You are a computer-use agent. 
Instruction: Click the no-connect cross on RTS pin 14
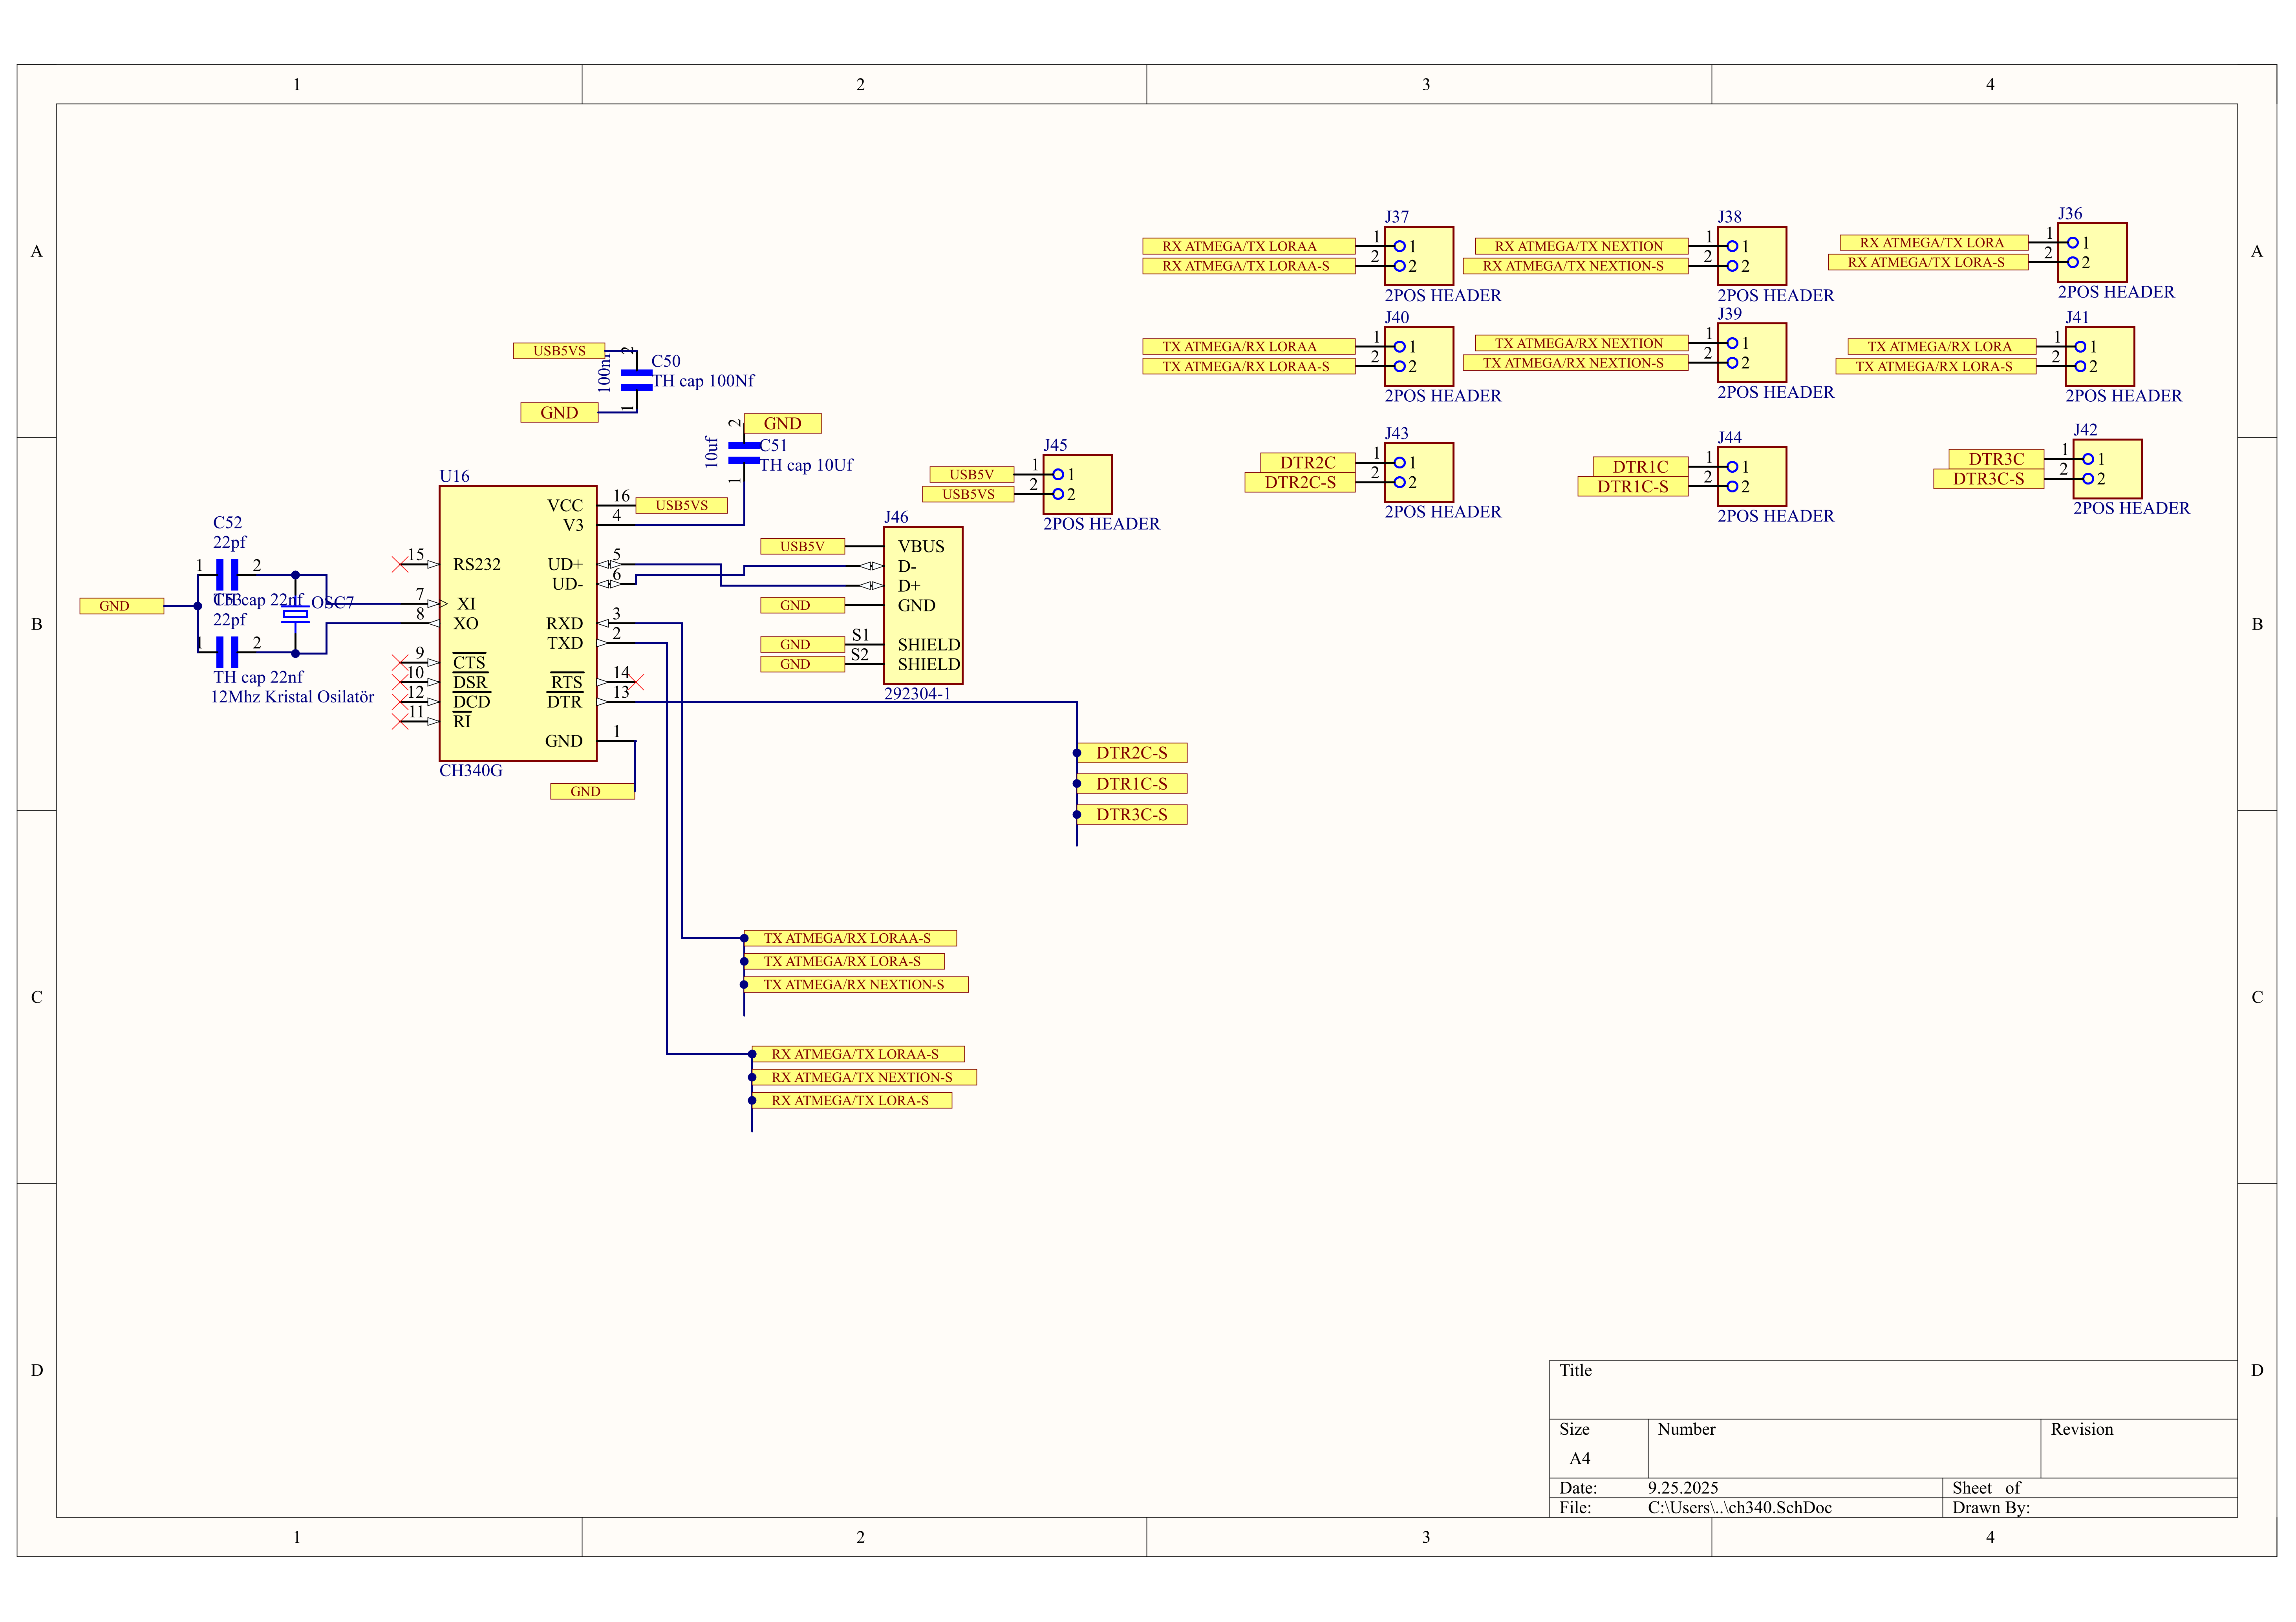click(x=636, y=682)
